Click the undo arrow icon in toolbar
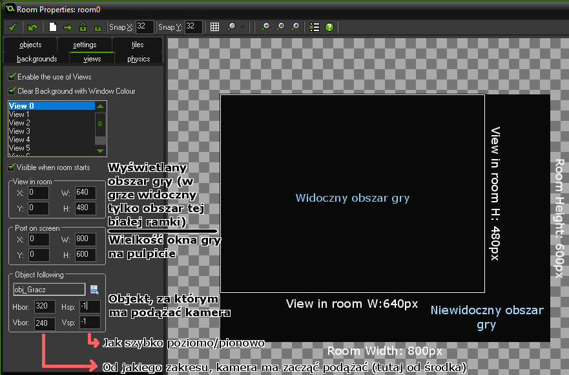 click(32, 27)
